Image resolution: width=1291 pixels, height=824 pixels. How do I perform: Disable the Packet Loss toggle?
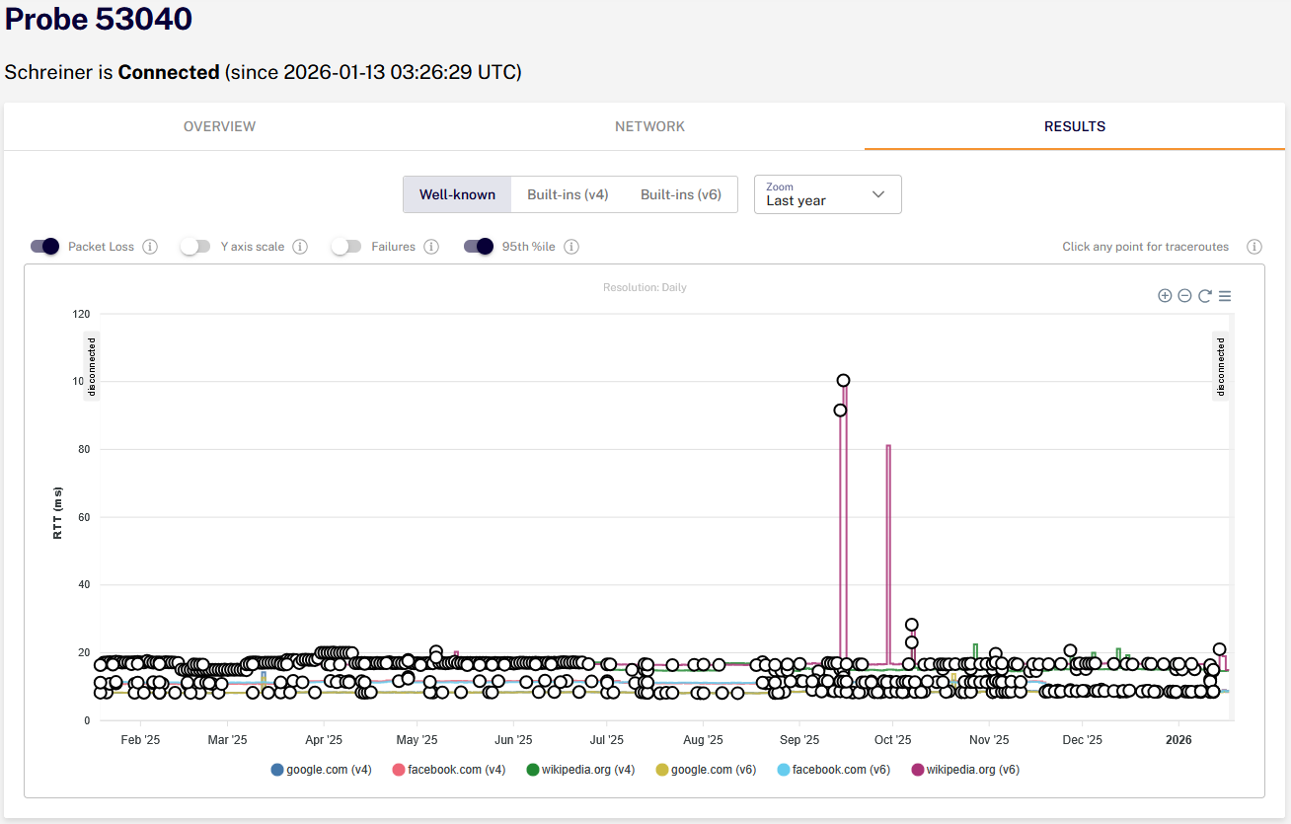44,247
